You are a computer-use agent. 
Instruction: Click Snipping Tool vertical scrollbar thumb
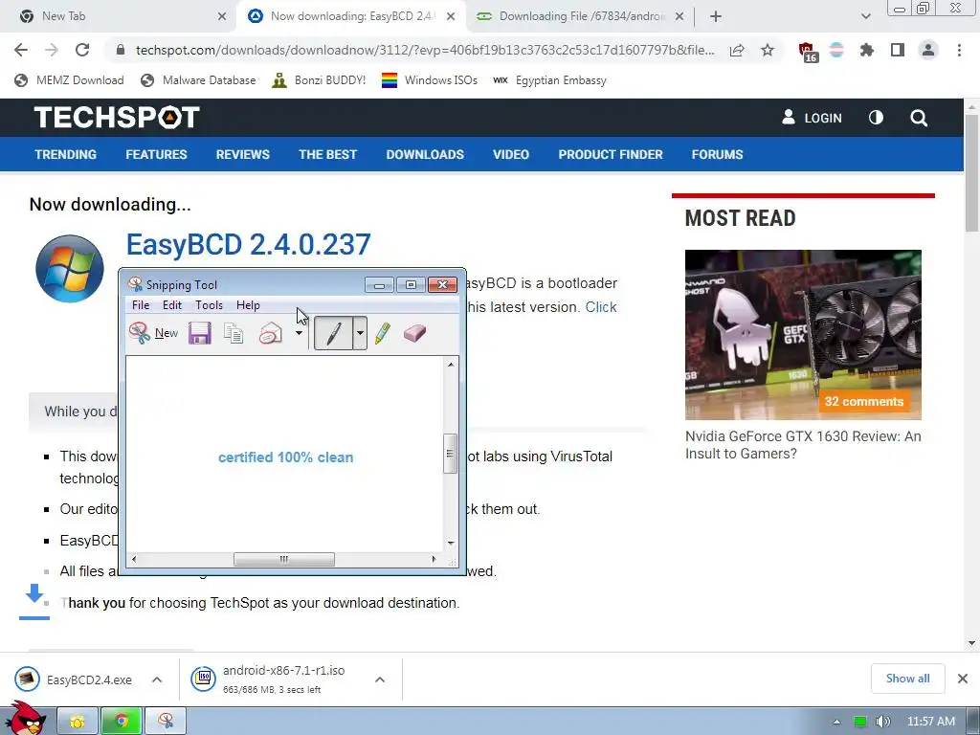point(450,454)
